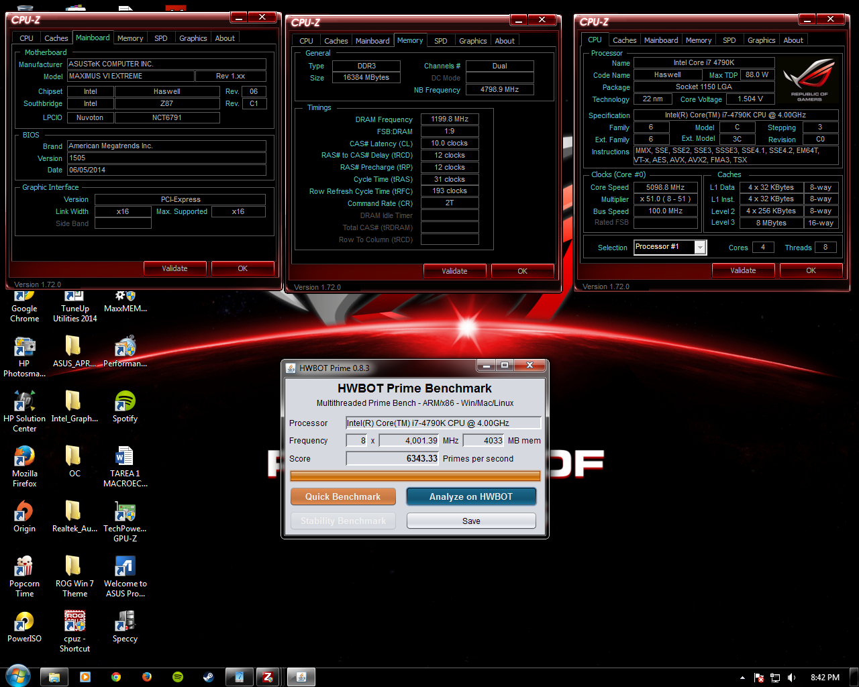Launch Spotify from desktop icon
Viewport: 859px width, 687px height.
pyautogui.click(x=125, y=407)
